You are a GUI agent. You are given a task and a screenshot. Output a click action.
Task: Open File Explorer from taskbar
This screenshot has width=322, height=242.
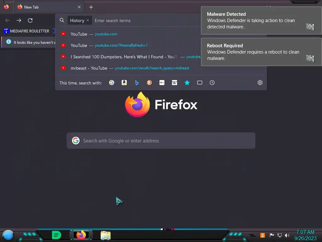[x=106, y=235]
